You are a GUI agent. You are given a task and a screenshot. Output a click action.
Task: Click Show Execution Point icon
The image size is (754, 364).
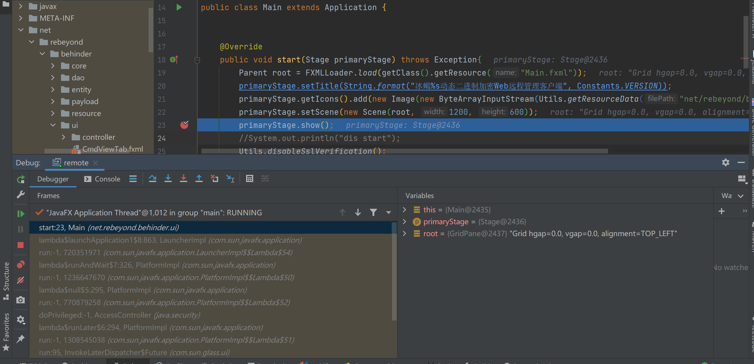click(x=133, y=179)
